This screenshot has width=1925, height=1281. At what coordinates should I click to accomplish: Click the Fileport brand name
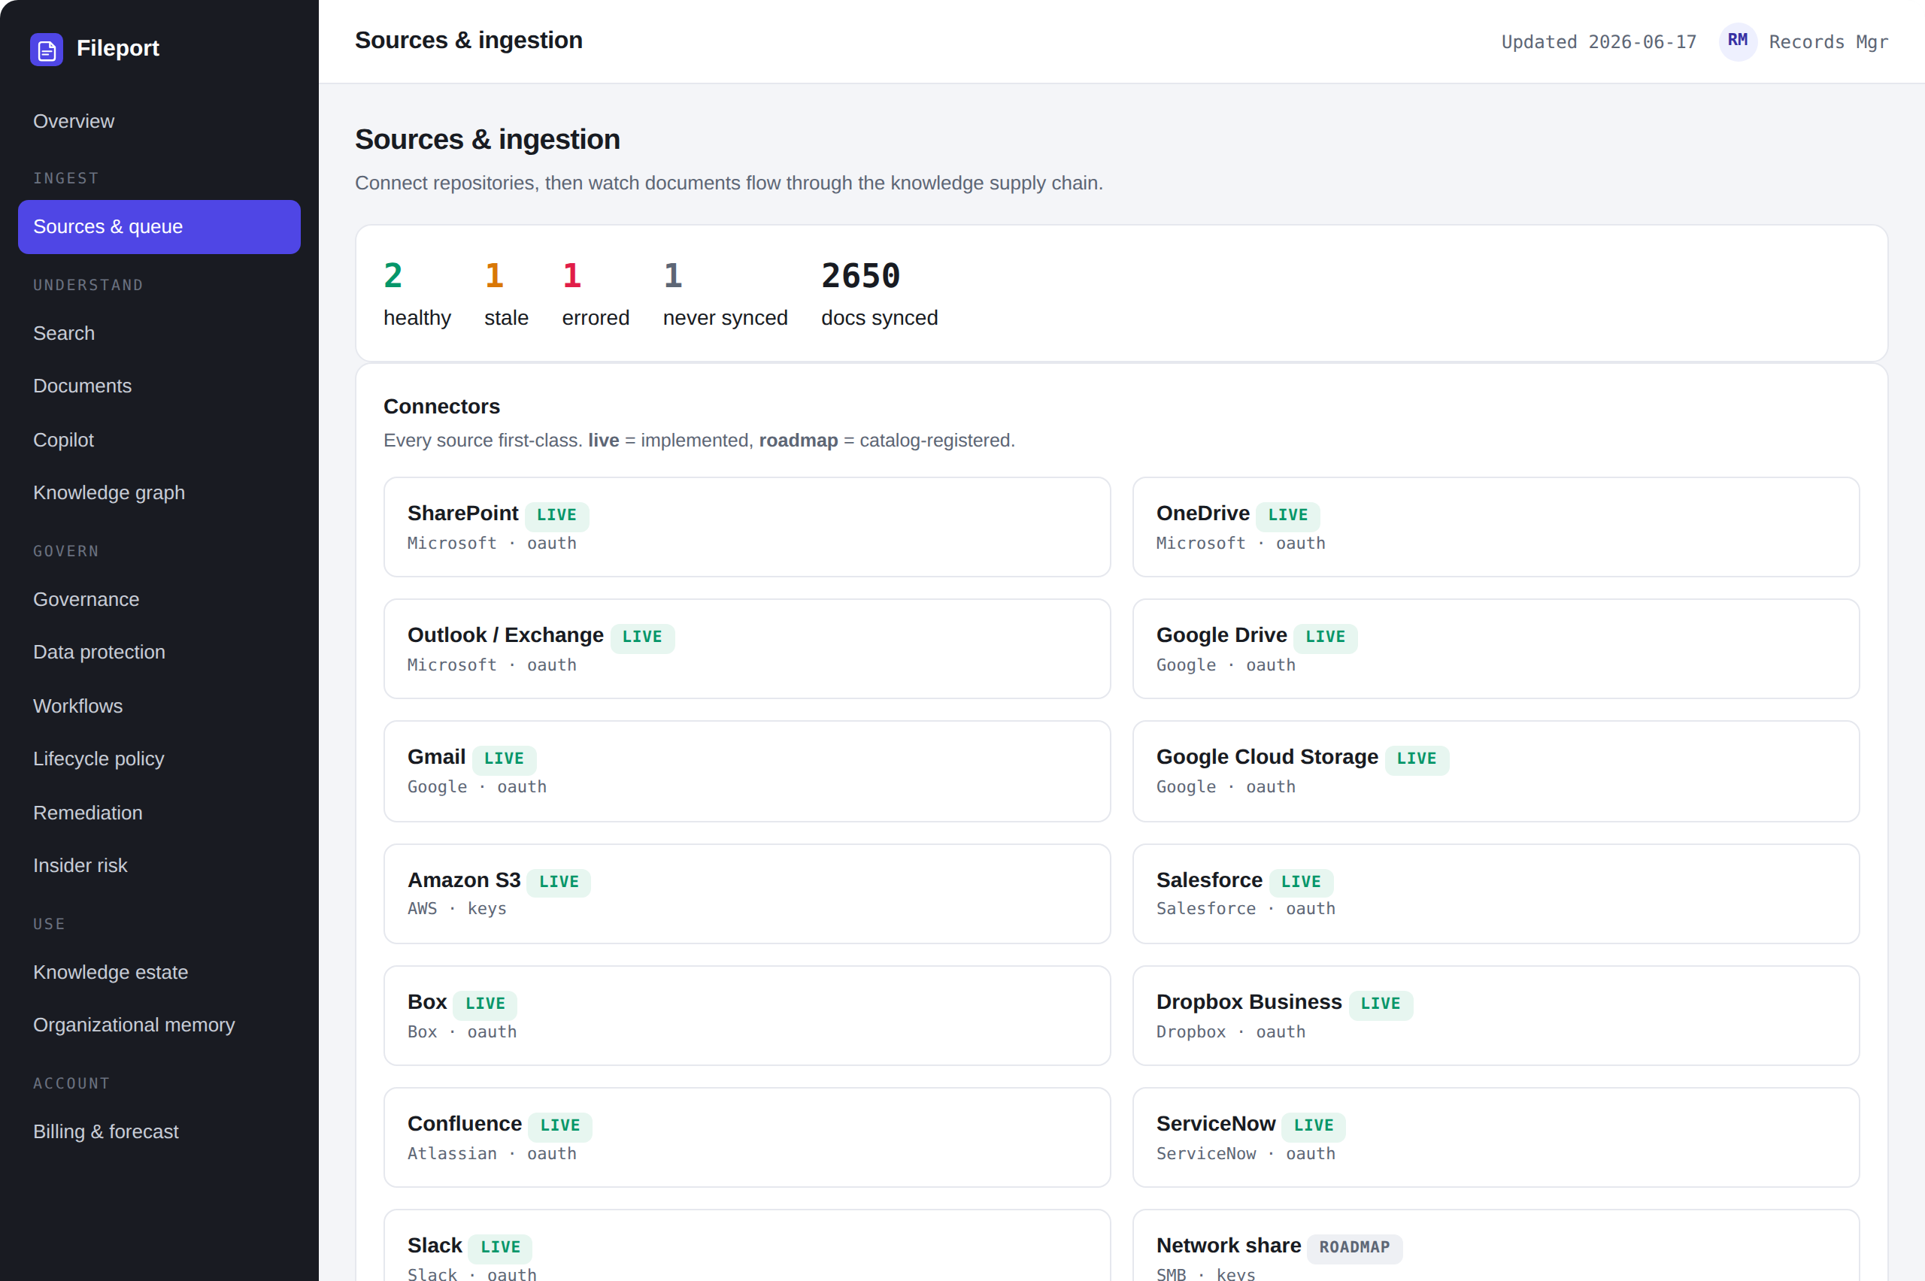click(117, 48)
